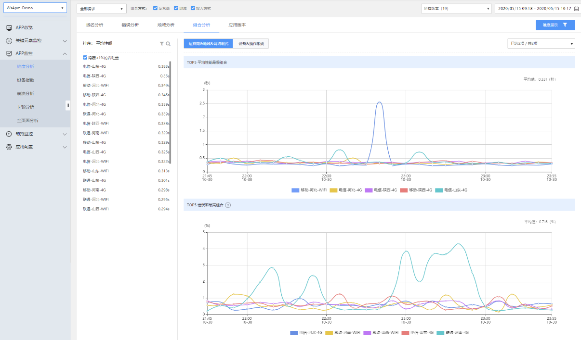Click 移动-河北-WIFI legend color swatch
581x340 pixels.
[x=296, y=190]
